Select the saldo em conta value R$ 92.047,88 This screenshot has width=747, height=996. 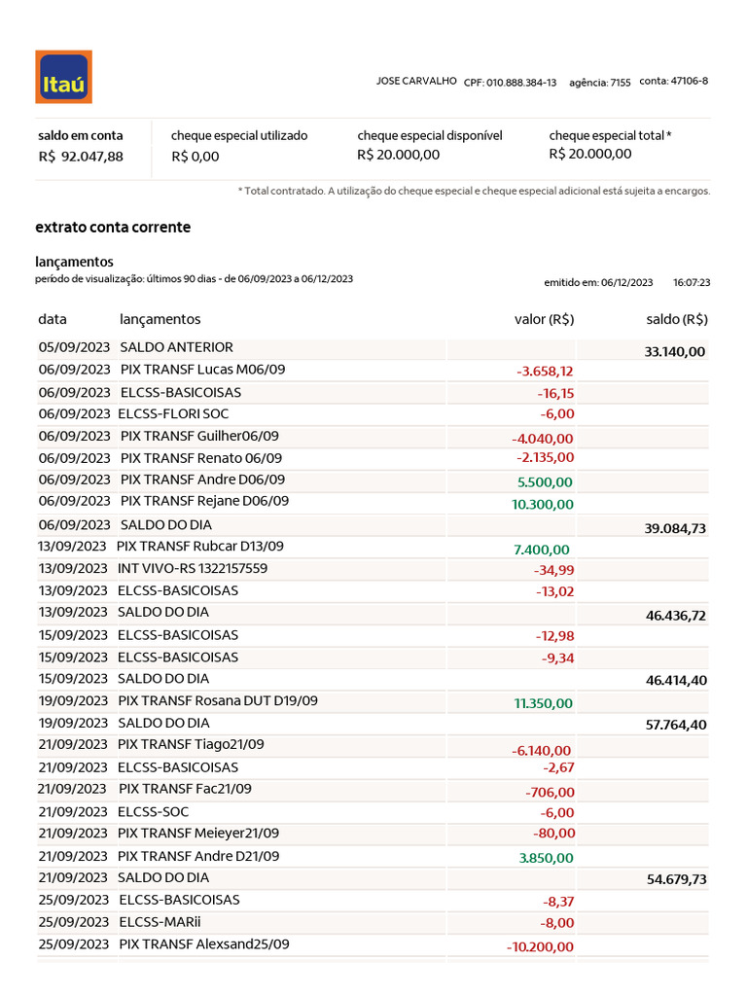pos(81,157)
